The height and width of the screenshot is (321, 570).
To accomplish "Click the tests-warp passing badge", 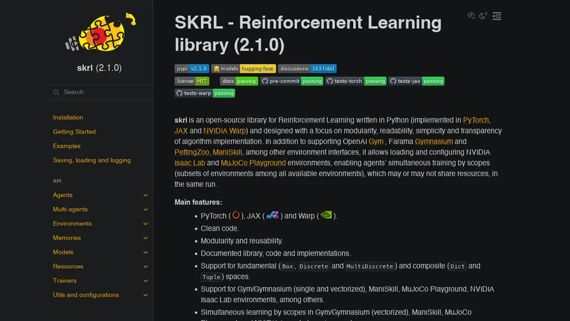I will pyautogui.click(x=205, y=93).
